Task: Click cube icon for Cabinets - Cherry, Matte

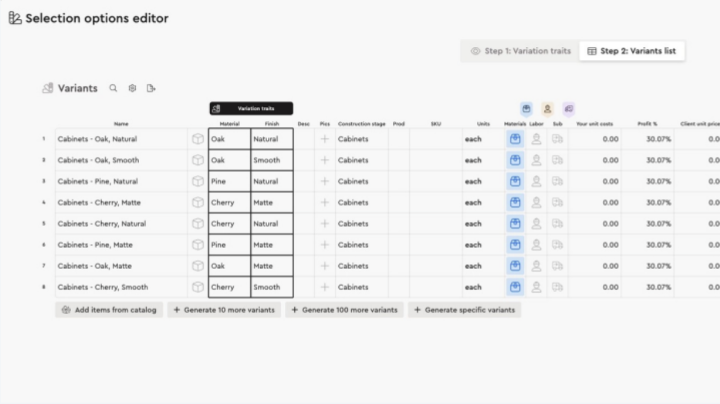Action: click(198, 203)
